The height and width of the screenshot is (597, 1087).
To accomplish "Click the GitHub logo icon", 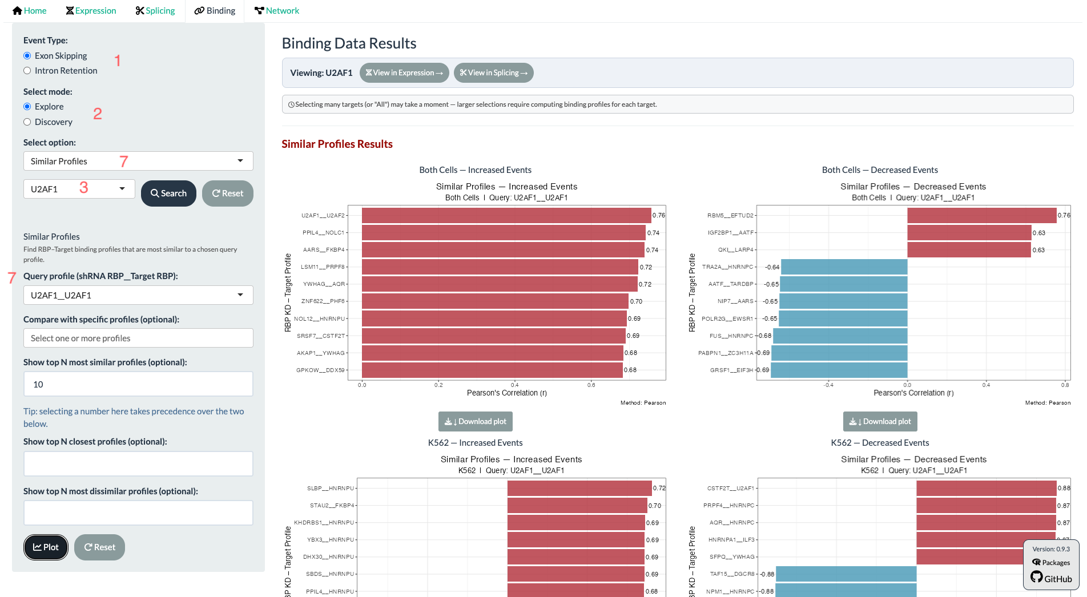I will 1037,578.
